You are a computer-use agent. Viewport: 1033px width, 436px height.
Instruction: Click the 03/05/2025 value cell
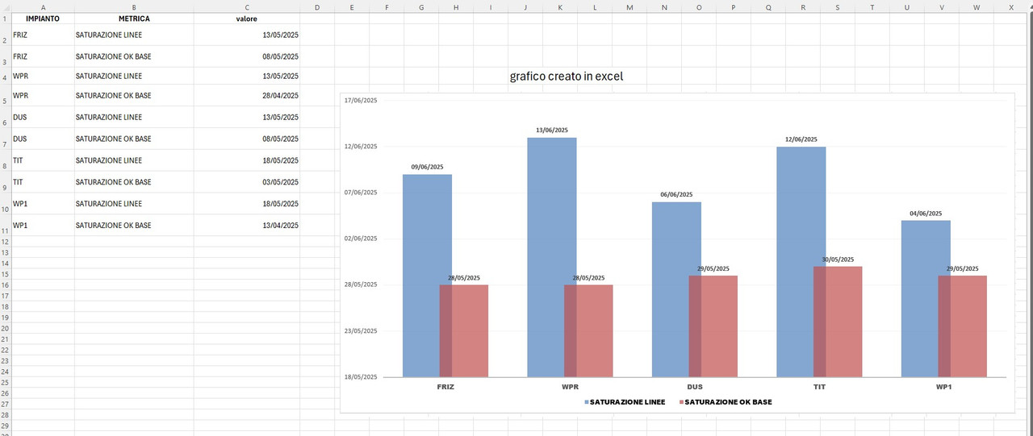[x=247, y=182]
